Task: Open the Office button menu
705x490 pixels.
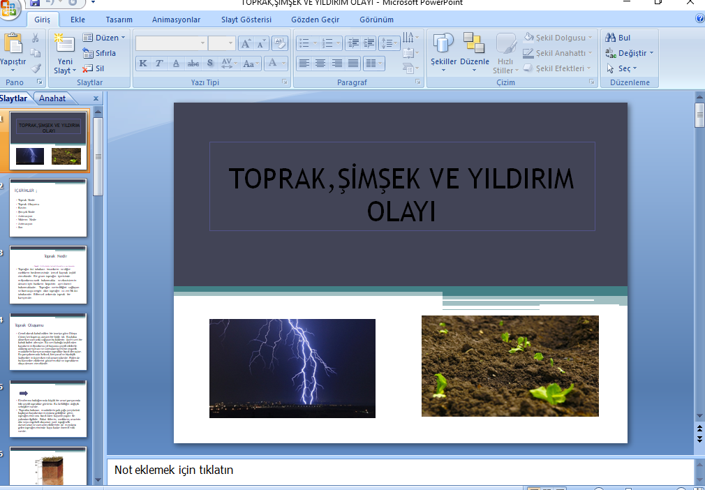Action: (x=8, y=8)
